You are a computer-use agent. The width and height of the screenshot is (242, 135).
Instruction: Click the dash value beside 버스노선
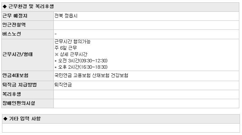(55, 34)
